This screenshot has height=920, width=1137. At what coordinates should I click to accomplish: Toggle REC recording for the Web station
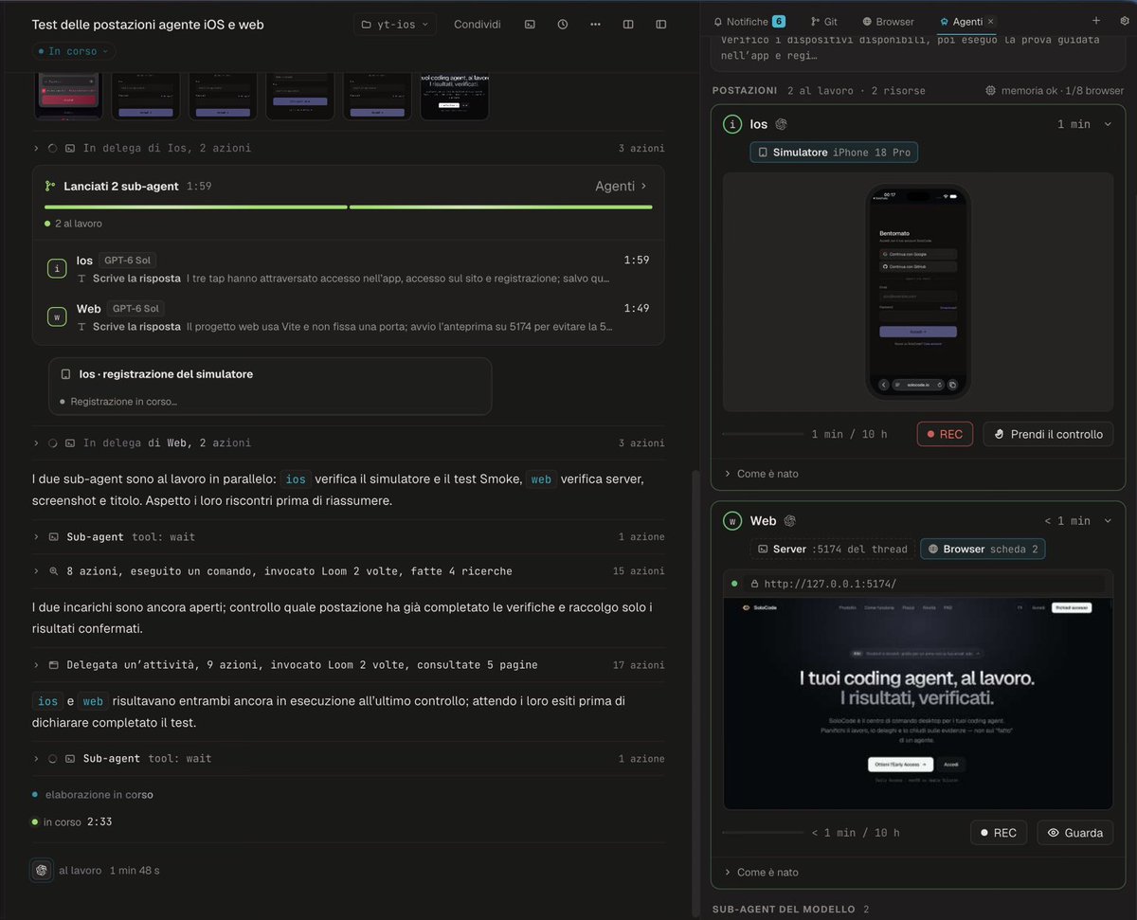click(999, 833)
